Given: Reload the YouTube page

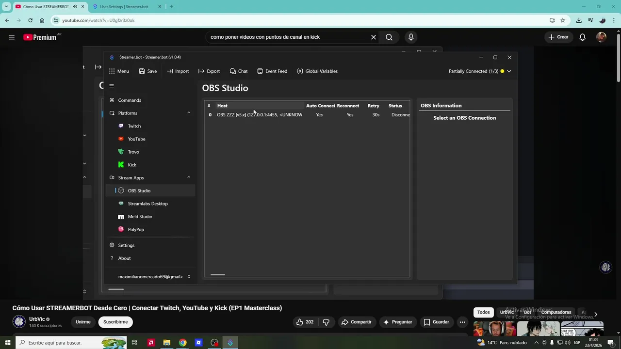Looking at the screenshot, I should point(30,20).
